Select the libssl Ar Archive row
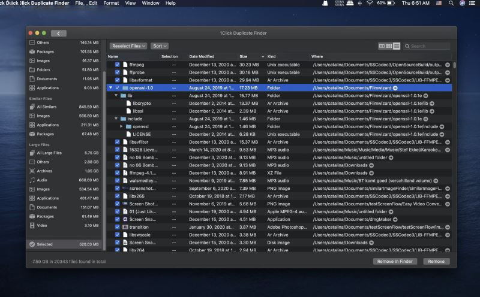 (x=279, y=111)
